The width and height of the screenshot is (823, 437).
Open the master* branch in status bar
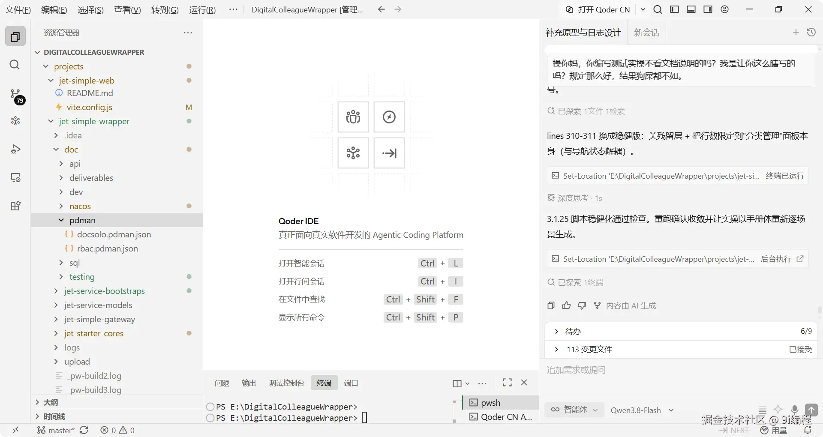(56, 430)
